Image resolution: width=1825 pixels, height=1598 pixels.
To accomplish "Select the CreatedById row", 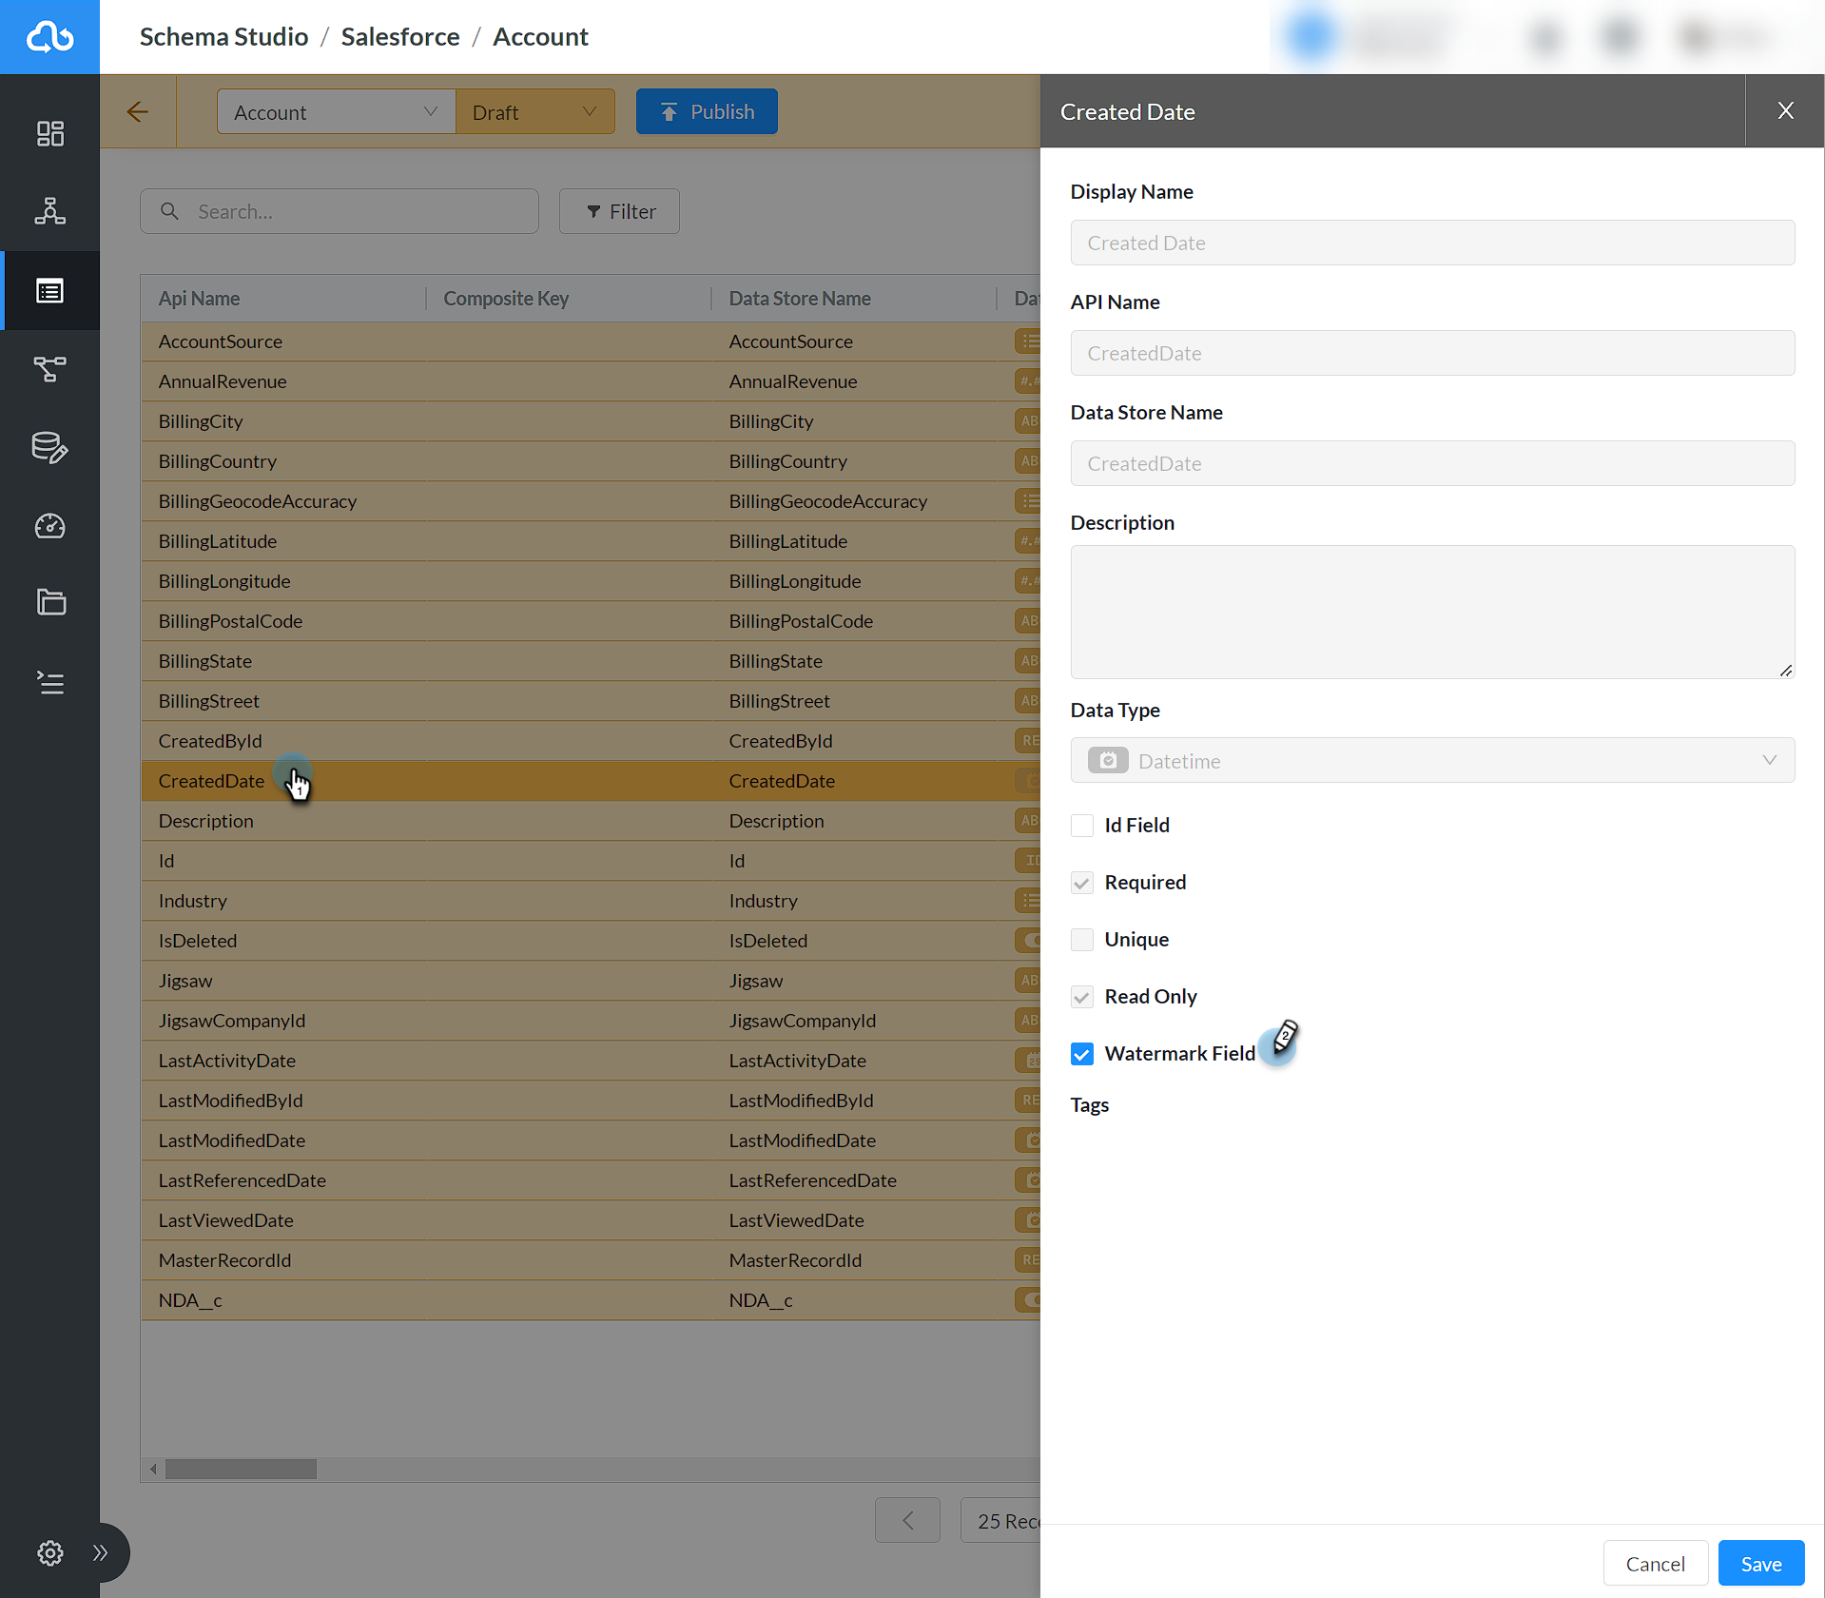I will tap(591, 741).
